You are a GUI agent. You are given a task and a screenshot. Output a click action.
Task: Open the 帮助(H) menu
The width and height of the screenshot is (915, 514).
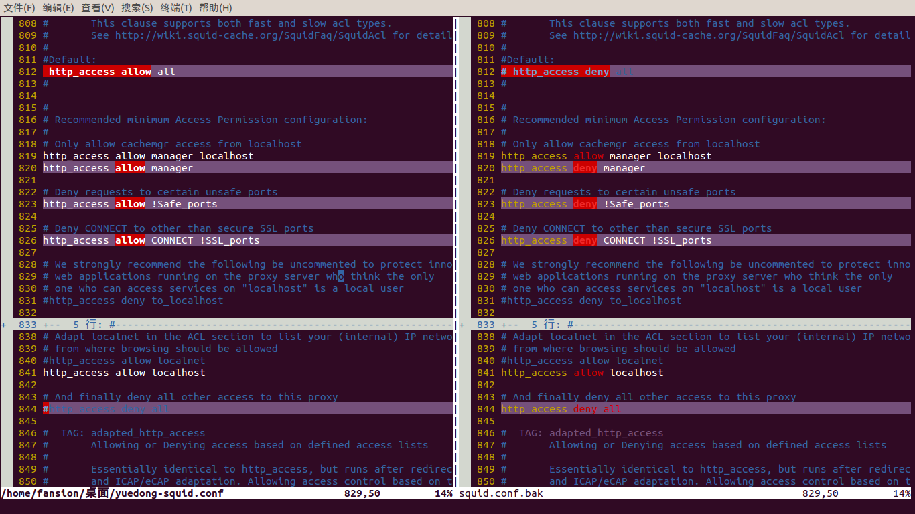point(216,8)
